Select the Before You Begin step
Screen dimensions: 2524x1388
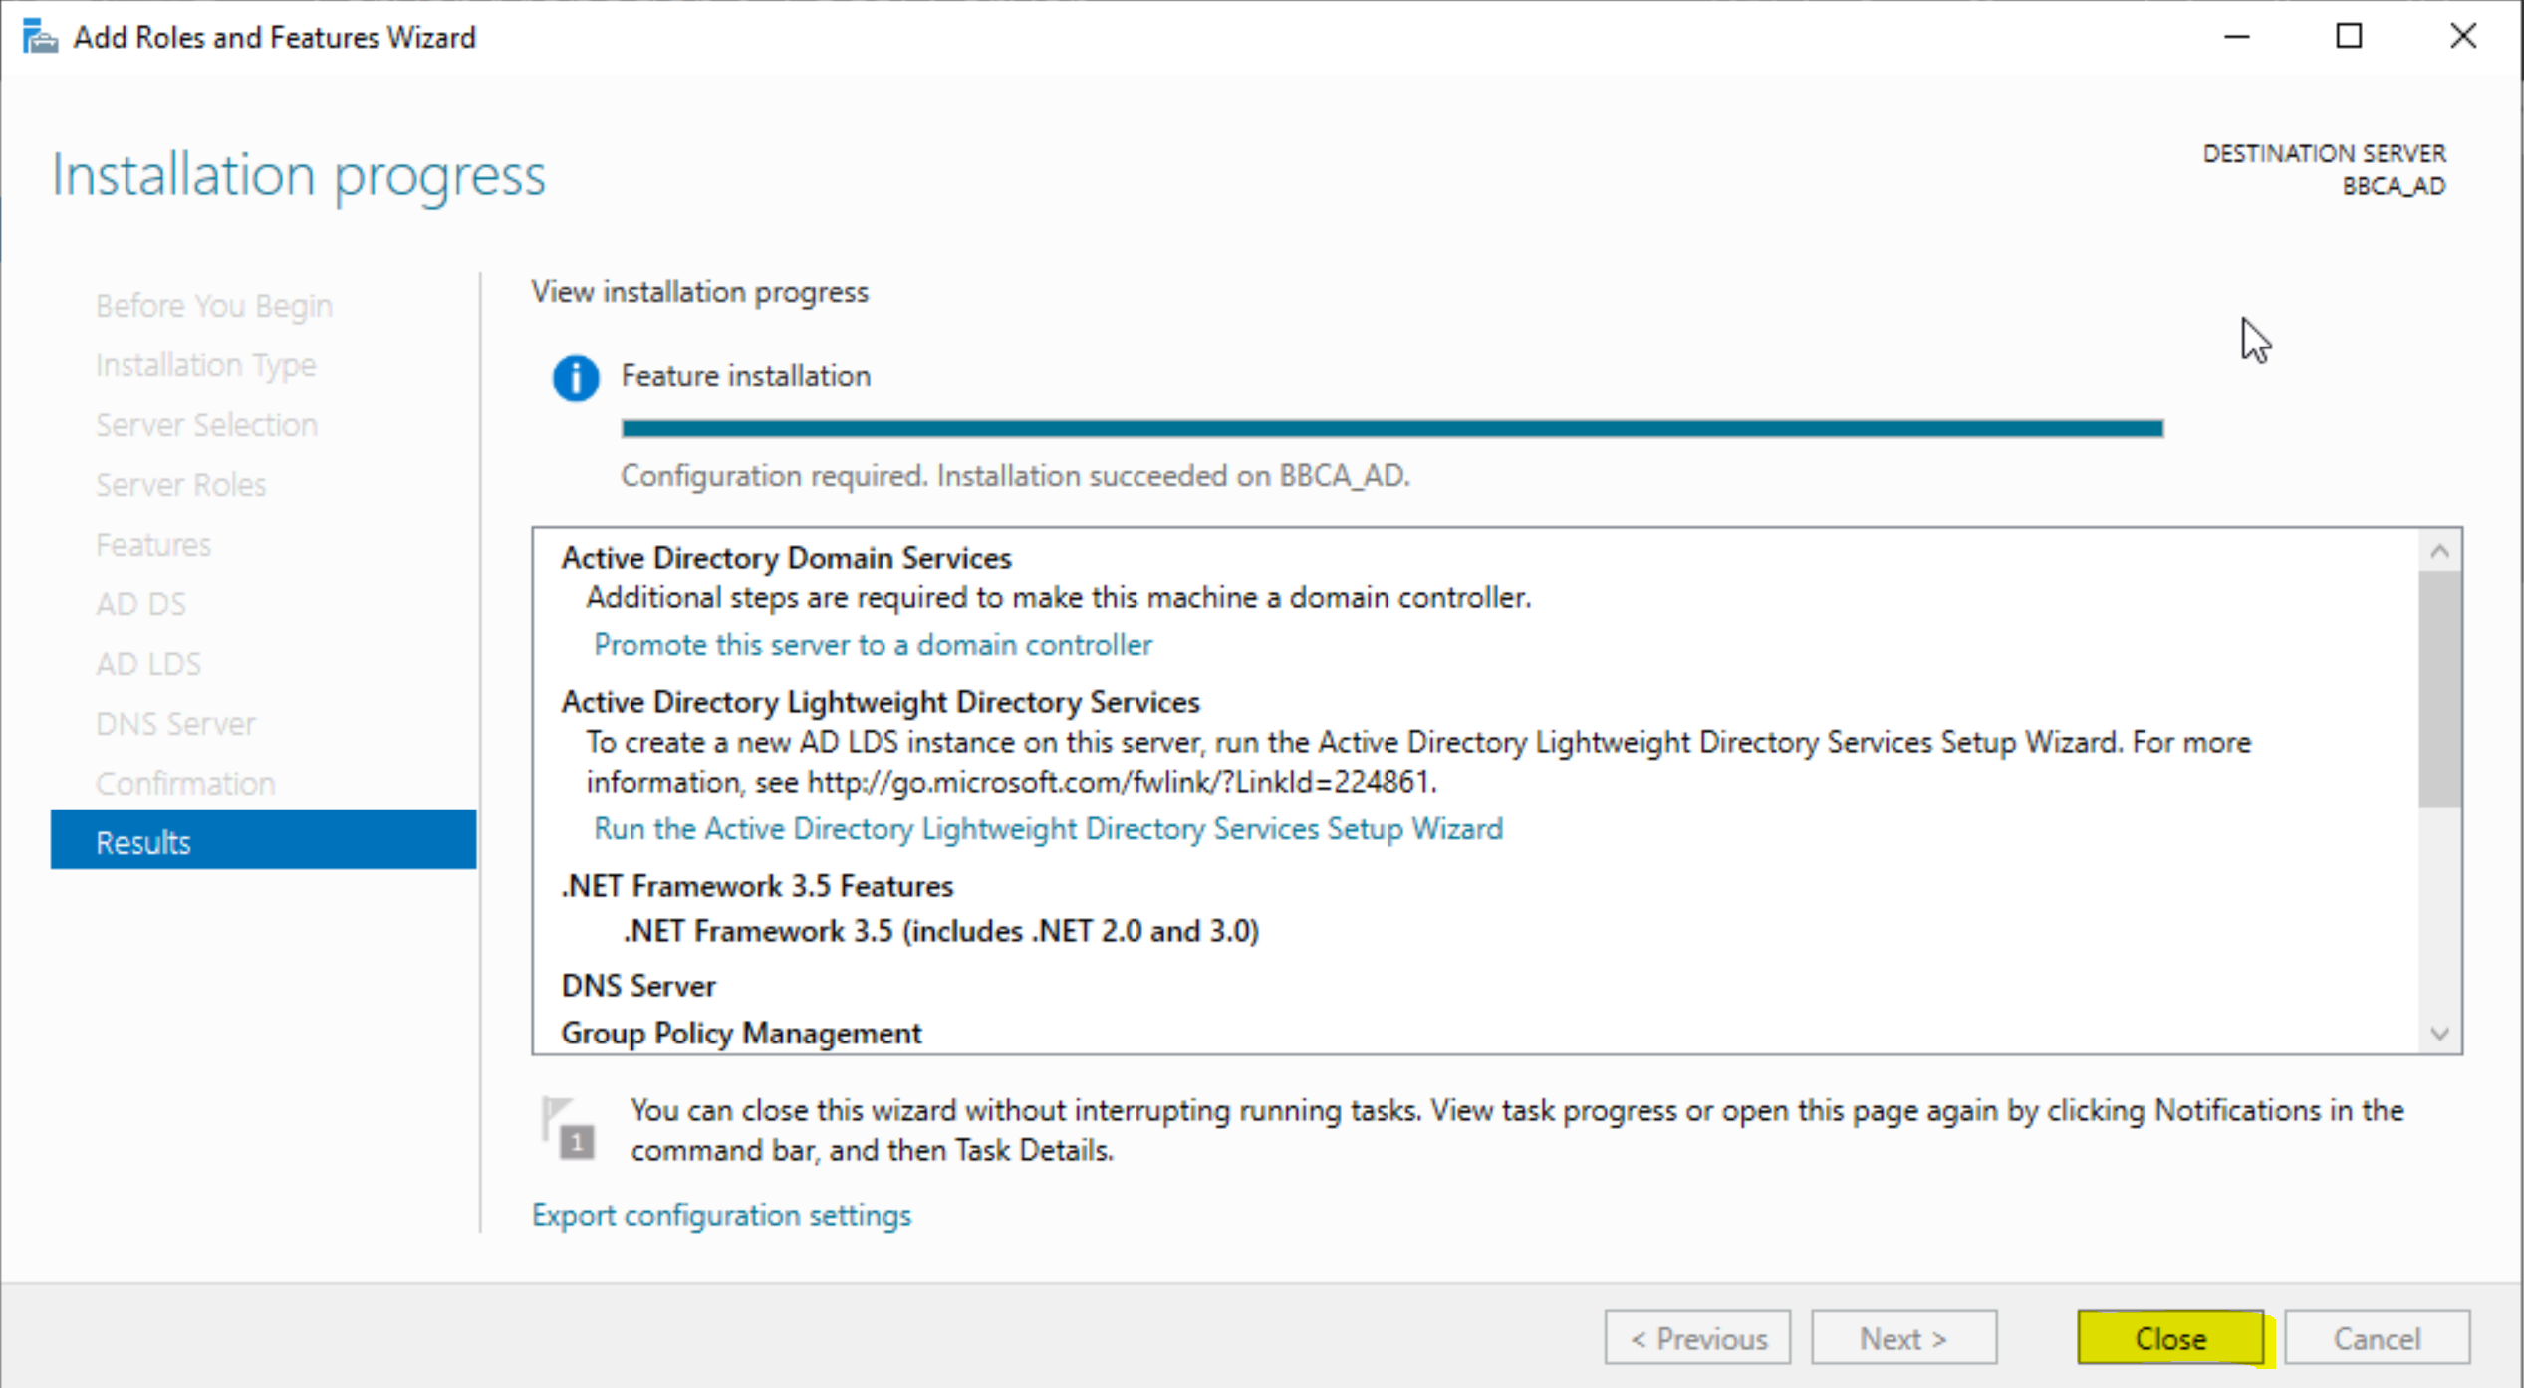[214, 306]
